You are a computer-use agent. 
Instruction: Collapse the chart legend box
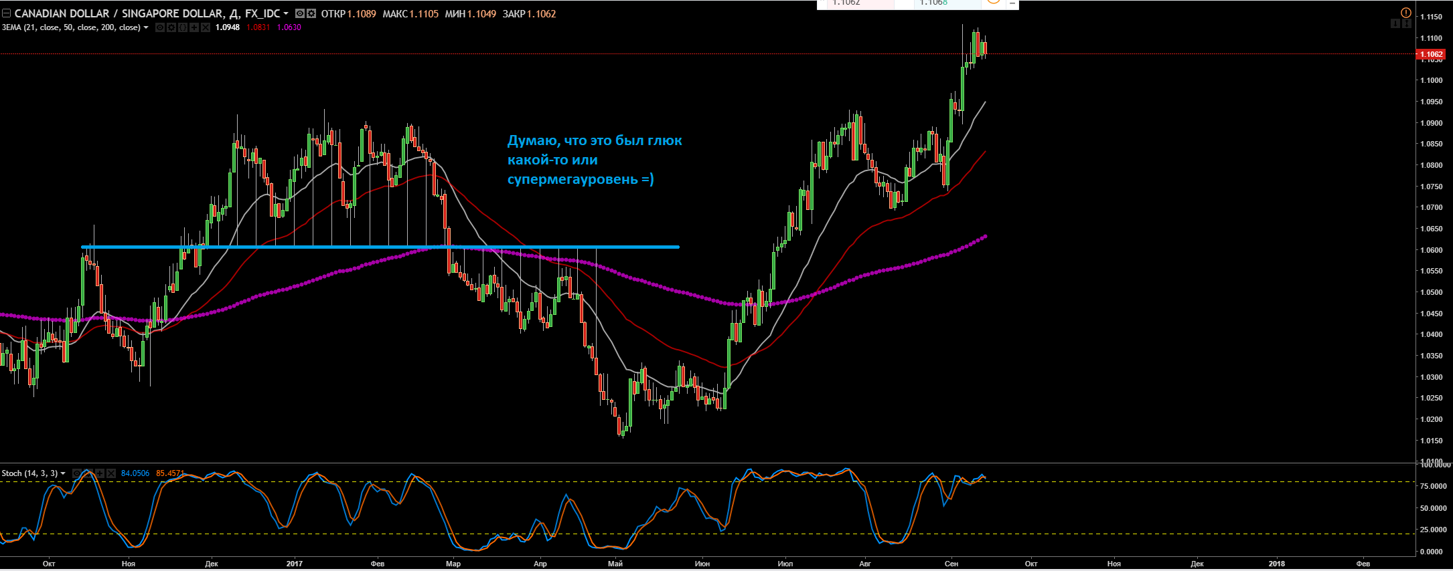(x=6, y=13)
